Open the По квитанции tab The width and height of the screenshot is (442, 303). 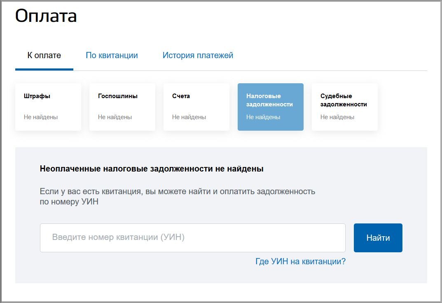[112, 55]
